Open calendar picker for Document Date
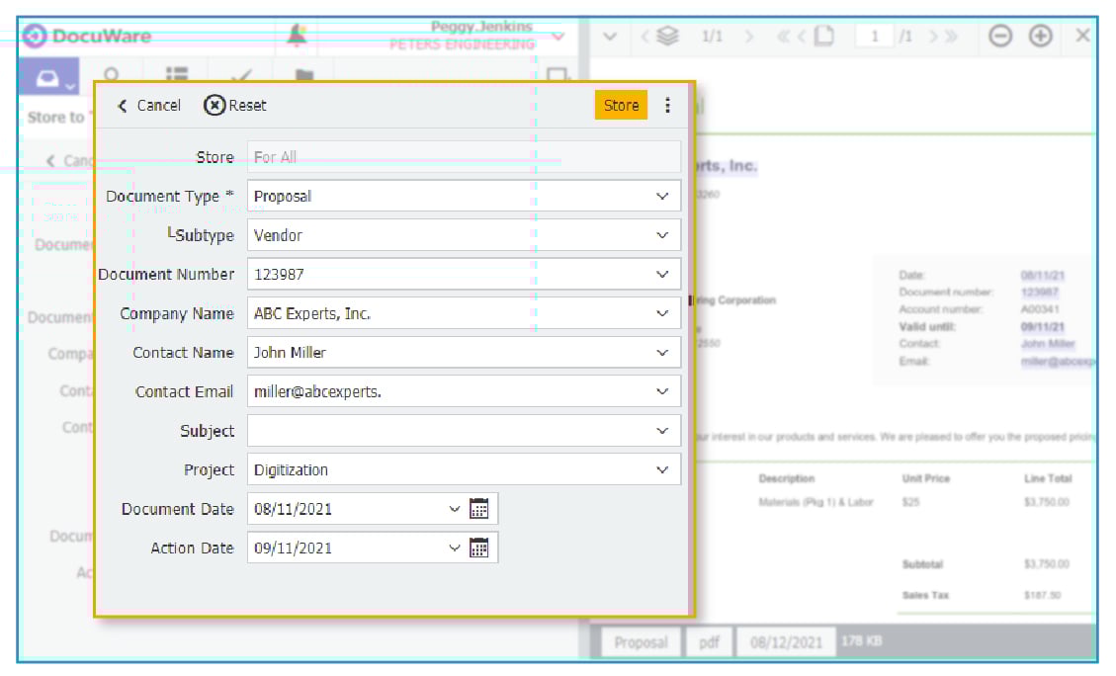Viewport: 1116px width, 676px height. pyautogui.click(x=479, y=509)
